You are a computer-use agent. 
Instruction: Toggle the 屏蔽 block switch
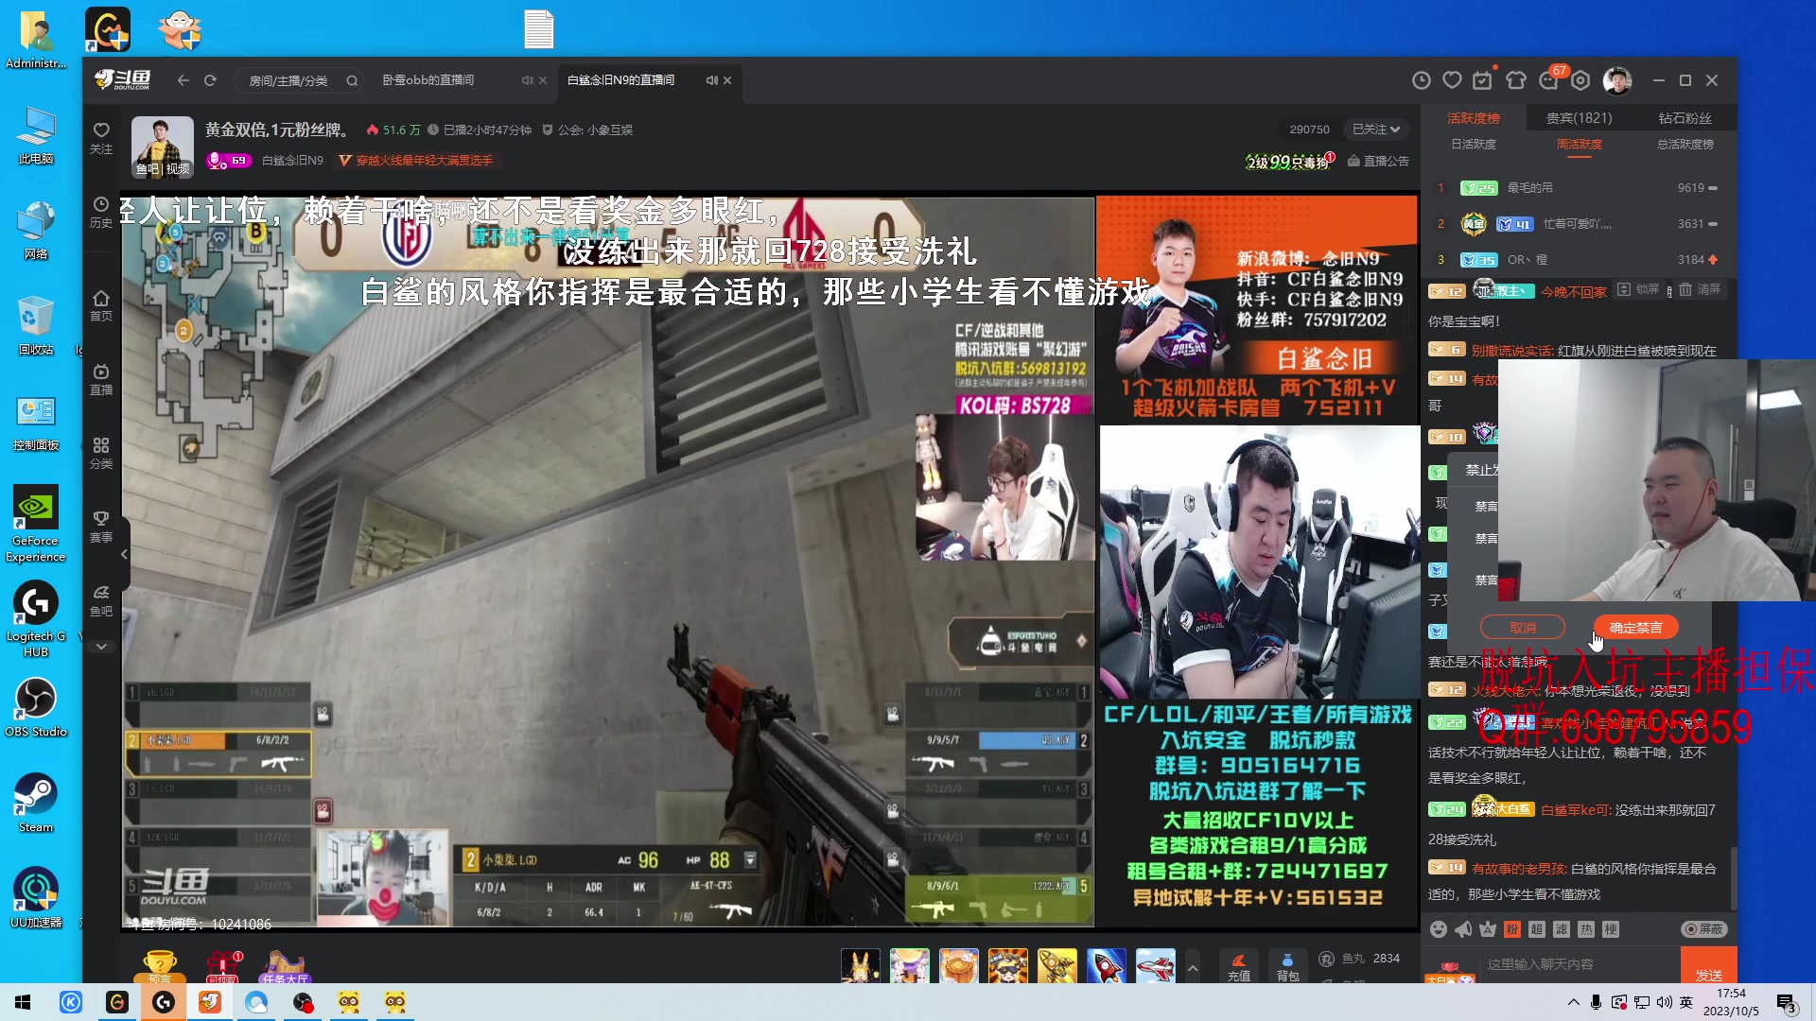click(x=1703, y=929)
